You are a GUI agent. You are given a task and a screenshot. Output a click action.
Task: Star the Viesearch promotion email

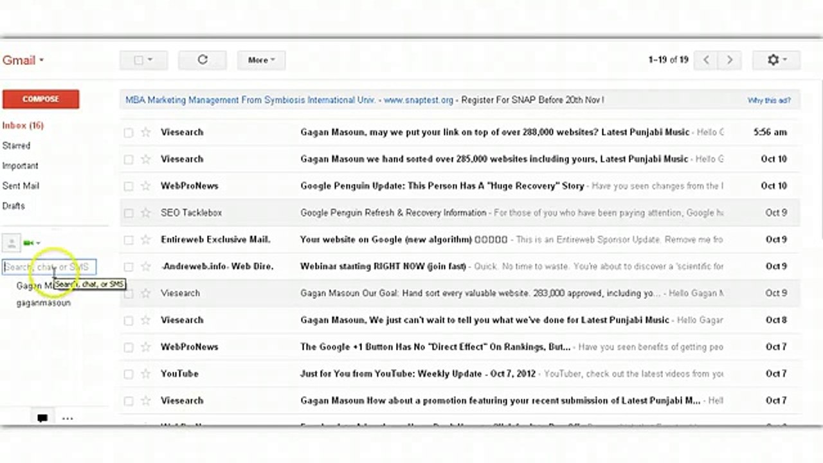[x=146, y=401]
